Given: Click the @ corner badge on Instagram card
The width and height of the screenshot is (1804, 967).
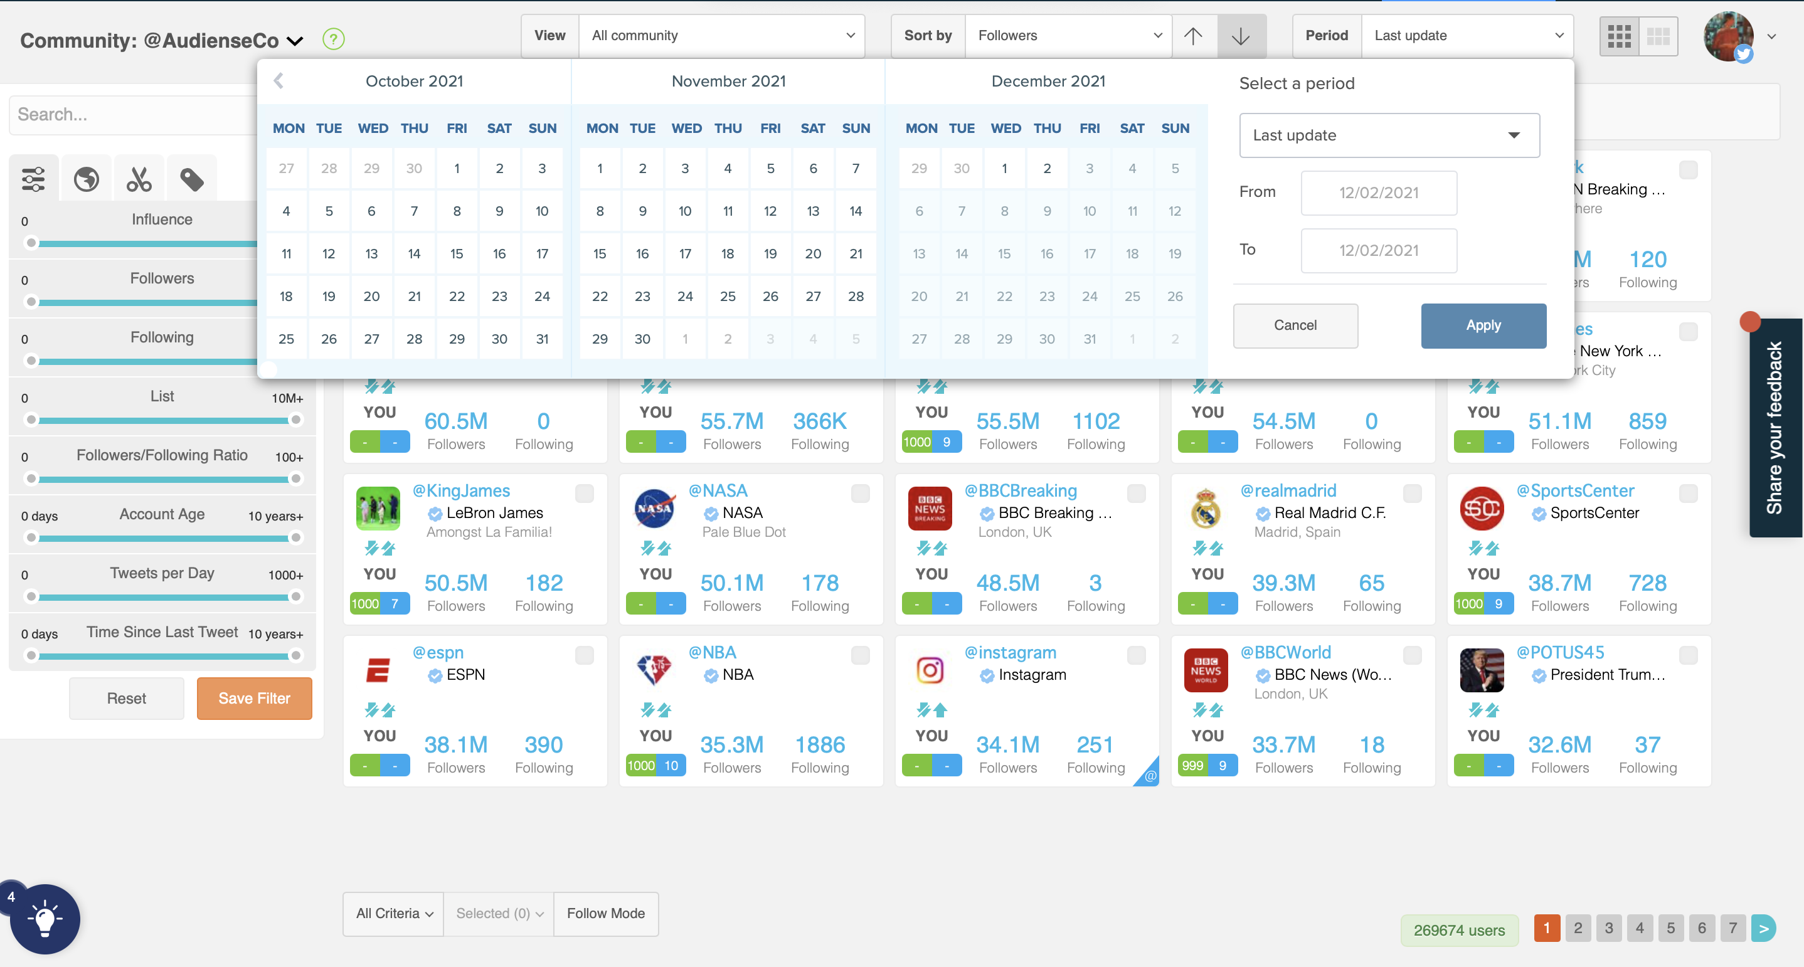Looking at the screenshot, I should coord(1149,775).
